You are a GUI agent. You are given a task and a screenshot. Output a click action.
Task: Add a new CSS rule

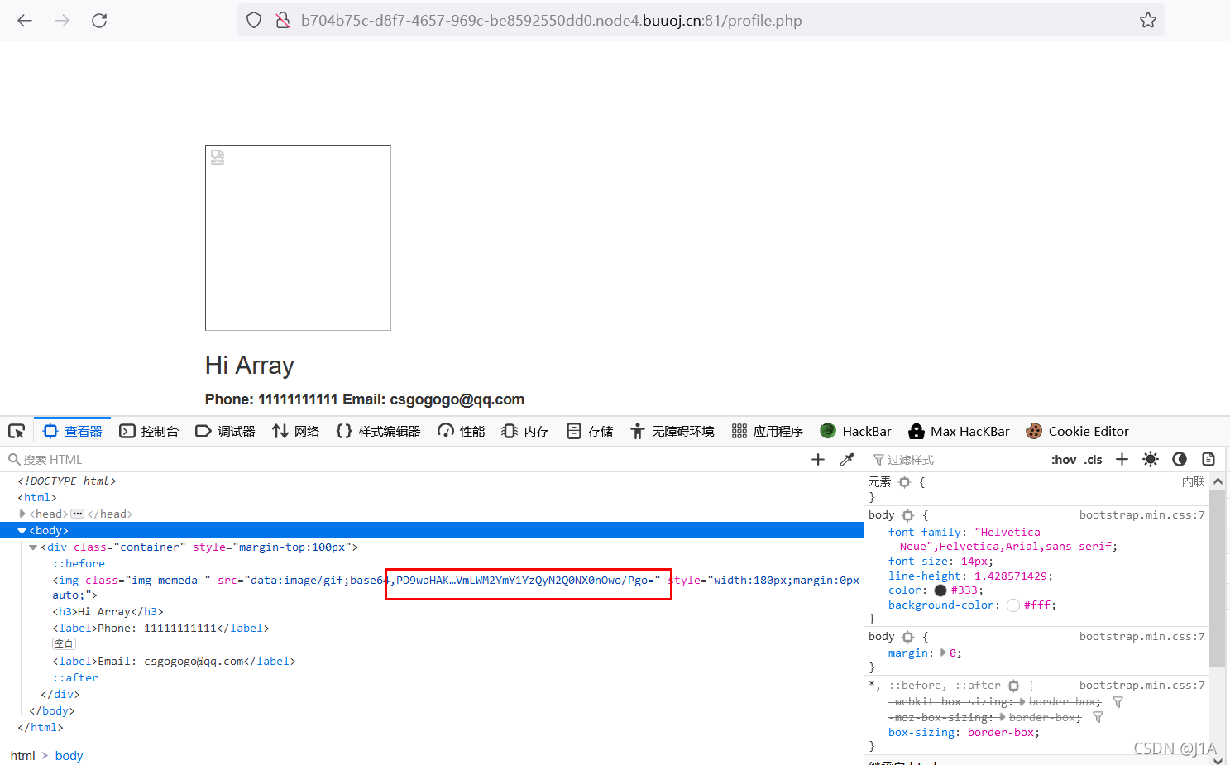(x=1122, y=459)
